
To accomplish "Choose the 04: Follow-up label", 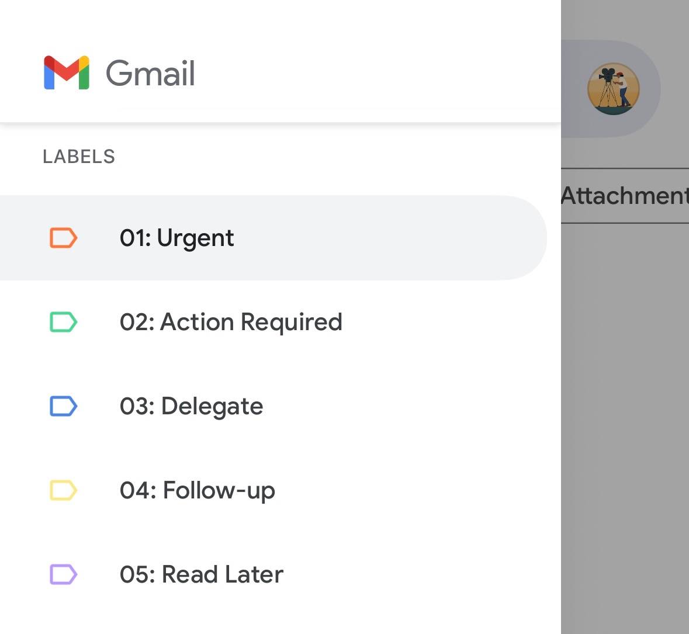I will point(198,490).
